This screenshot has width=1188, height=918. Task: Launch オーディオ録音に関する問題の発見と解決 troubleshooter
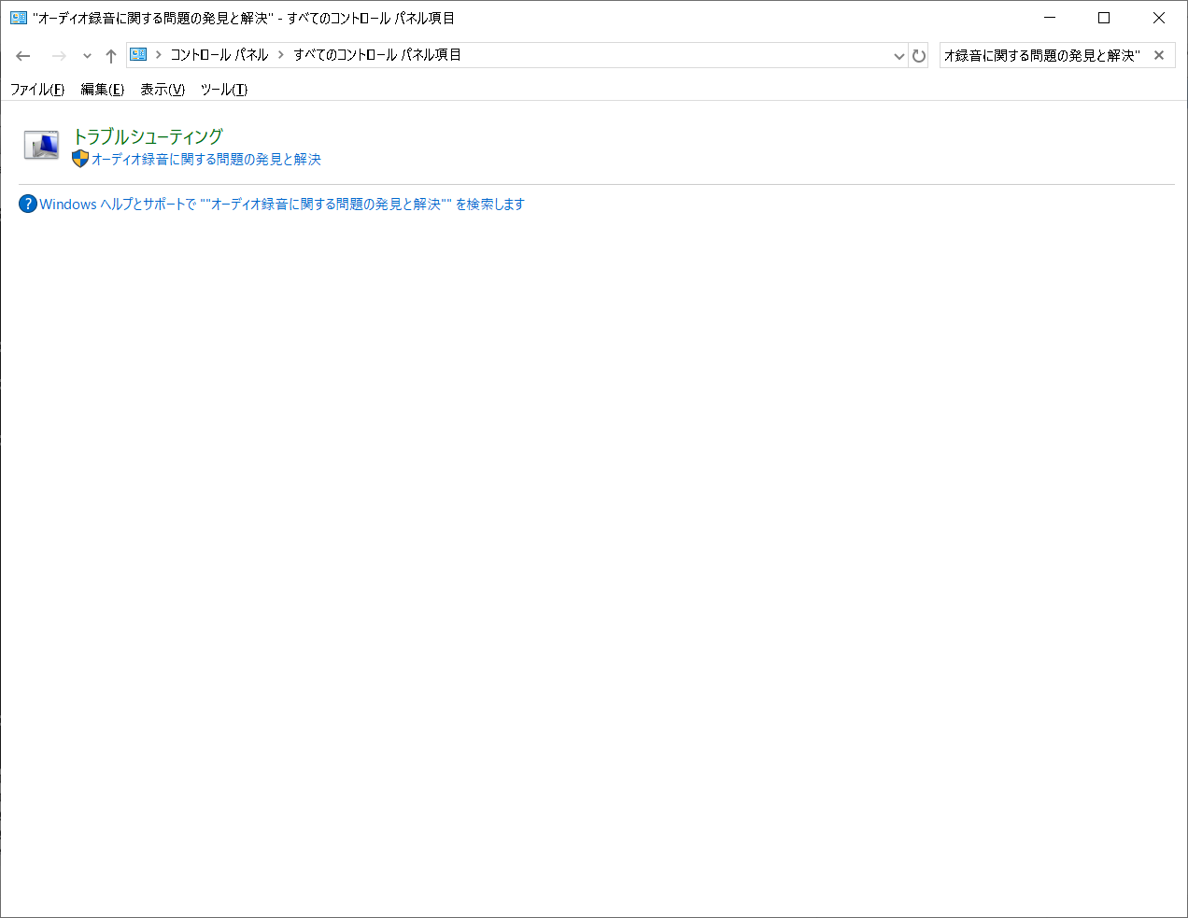(x=205, y=159)
